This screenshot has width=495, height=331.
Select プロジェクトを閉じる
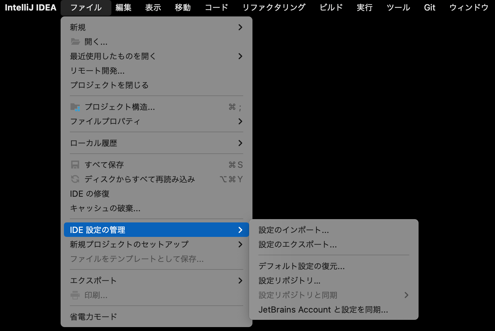tap(157, 85)
